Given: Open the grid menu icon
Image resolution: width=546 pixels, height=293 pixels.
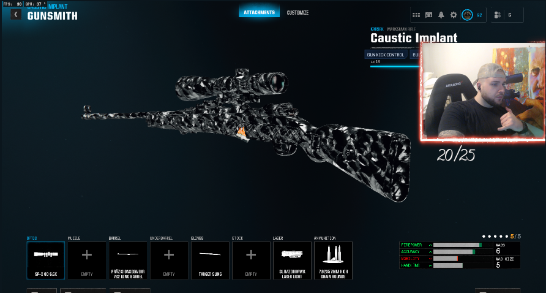Looking at the screenshot, I should tap(416, 15).
